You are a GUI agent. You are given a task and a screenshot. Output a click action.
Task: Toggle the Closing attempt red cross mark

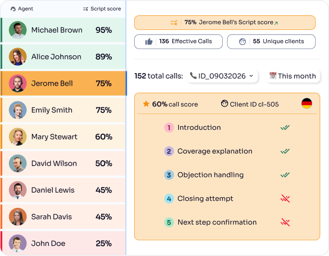point(285,198)
